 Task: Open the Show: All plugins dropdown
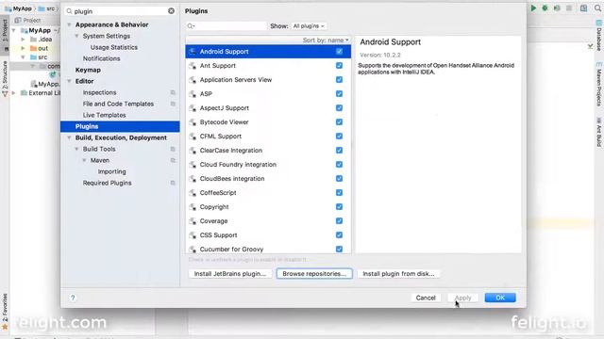[309, 26]
